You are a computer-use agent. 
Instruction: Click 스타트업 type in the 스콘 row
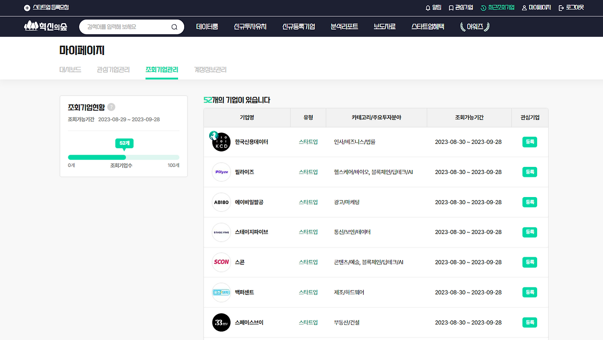[x=308, y=262]
